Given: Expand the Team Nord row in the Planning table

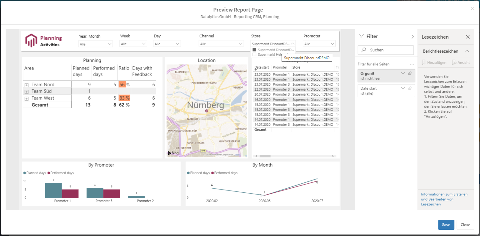Looking at the screenshot, I should point(27,84).
